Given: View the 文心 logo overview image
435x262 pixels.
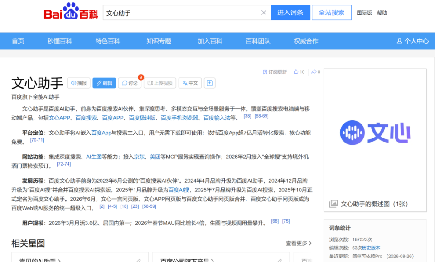Looking at the screenshot, I should tap(375, 133).
